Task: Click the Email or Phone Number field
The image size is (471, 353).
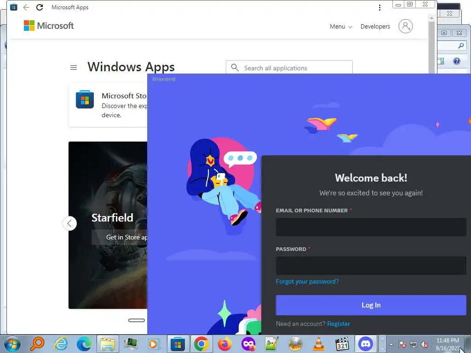Action: (x=371, y=227)
